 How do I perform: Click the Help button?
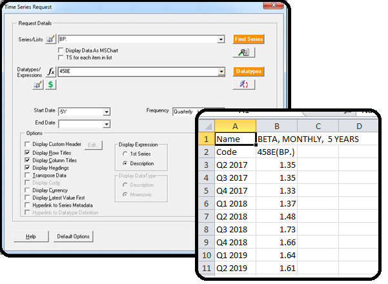point(30,236)
